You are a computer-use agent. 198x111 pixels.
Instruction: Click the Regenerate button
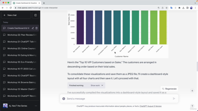click(x=169, y=89)
